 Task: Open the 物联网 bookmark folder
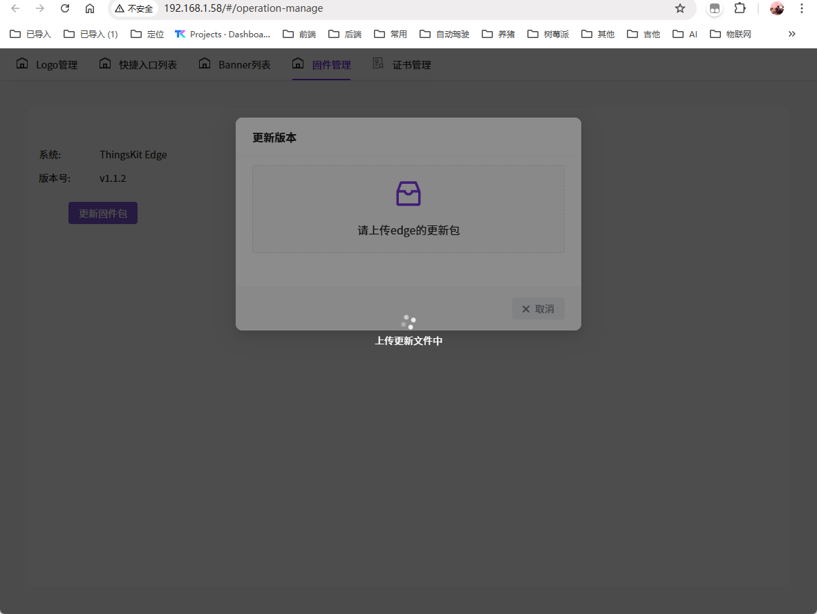731,34
